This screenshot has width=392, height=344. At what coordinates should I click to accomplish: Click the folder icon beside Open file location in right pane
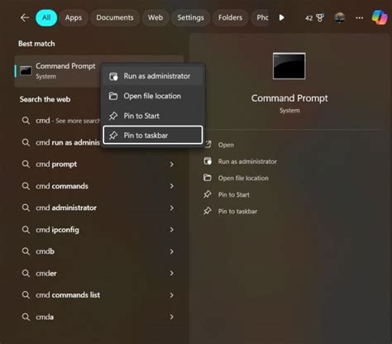click(x=208, y=178)
